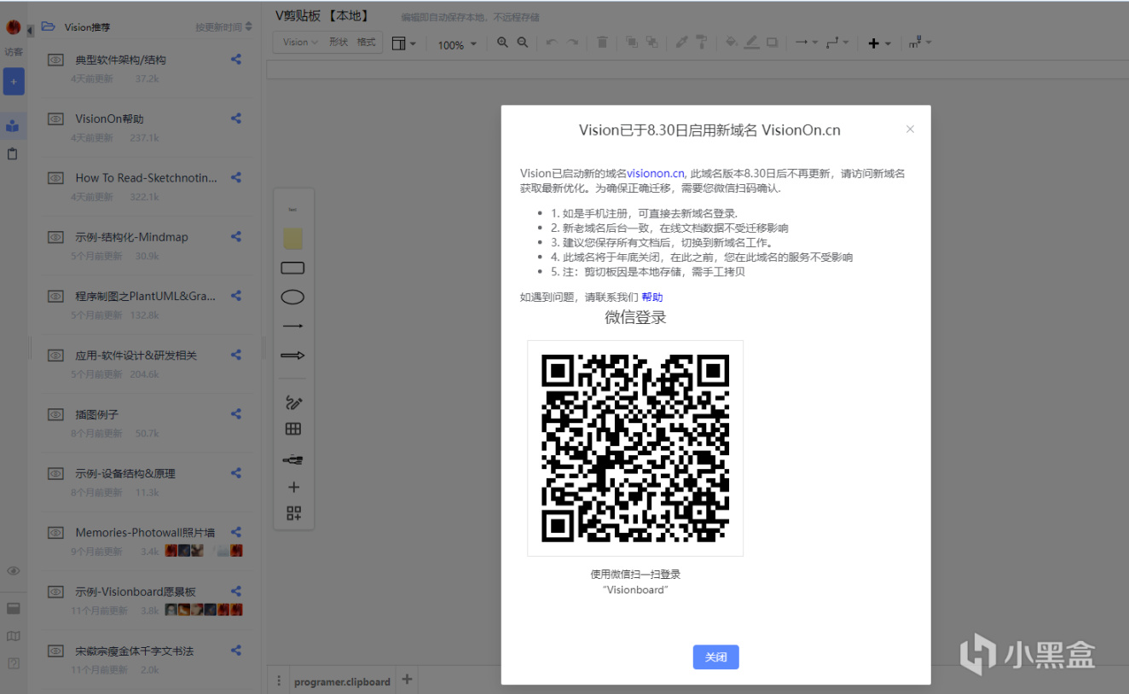This screenshot has width=1129, height=694.
Task: Sort the list by 按更新时间
Action: point(223,27)
